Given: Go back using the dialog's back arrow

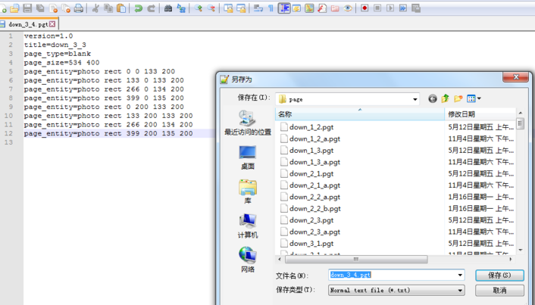Looking at the screenshot, I should (x=432, y=99).
